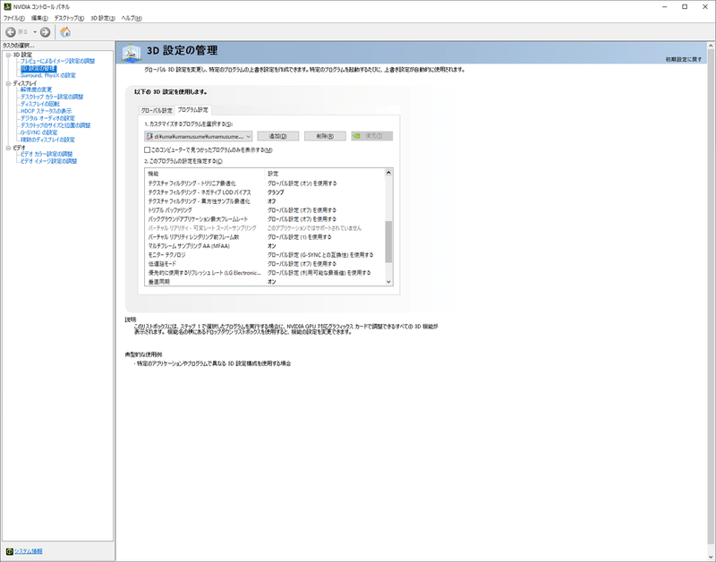Select テクスチャ フィルタリング - ネガティブ LOD バイアス row

click(265, 192)
